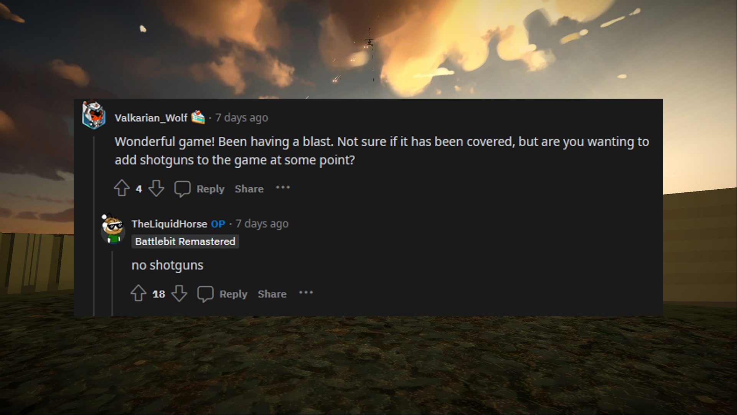Viewport: 737px width, 415px height.
Task: Click Valkarian_Wolf's avatar image
Action: 94,114
